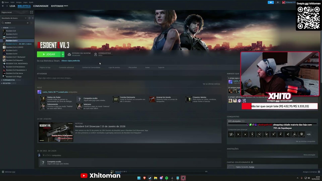Switch to the LOJA tab

(x=12, y=6)
